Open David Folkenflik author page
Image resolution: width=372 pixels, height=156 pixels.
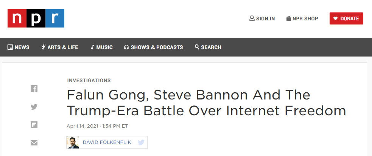[x=107, y=142]
